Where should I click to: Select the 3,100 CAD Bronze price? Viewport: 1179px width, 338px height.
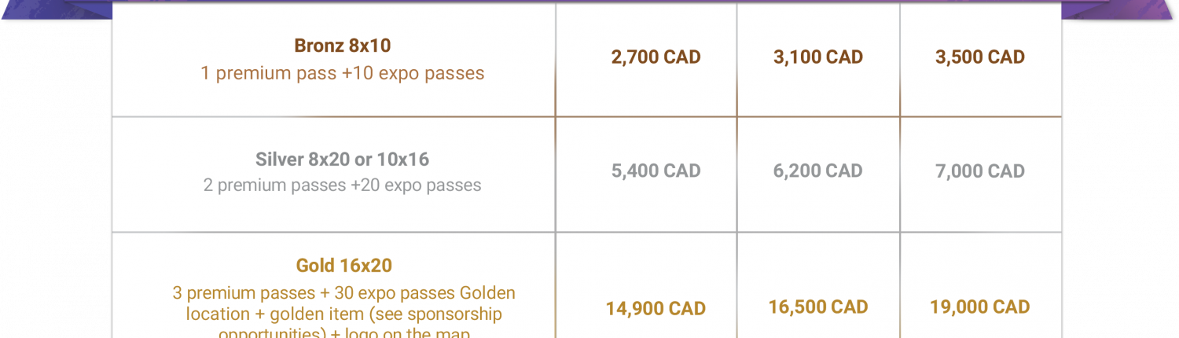[818, 57]
